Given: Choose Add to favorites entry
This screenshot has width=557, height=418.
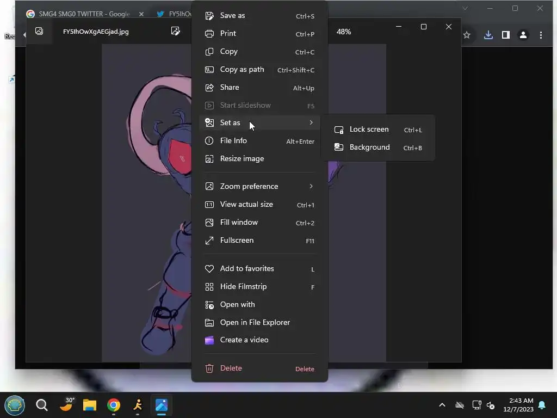Looking at the screenshot, I should tap(259, 269).
